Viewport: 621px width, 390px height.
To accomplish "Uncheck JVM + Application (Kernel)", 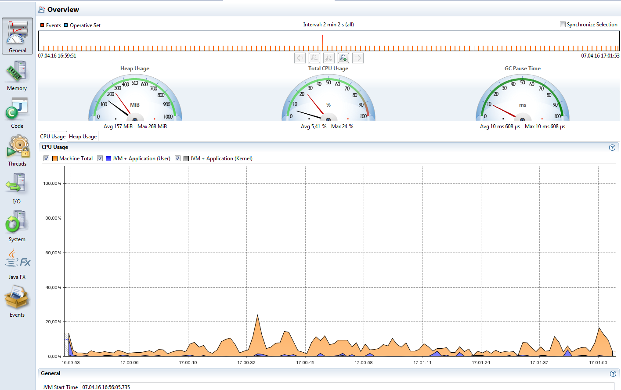I will [177, 159].
